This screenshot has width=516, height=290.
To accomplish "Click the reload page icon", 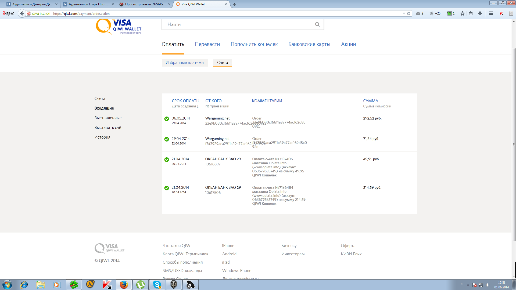I will 408,13.
